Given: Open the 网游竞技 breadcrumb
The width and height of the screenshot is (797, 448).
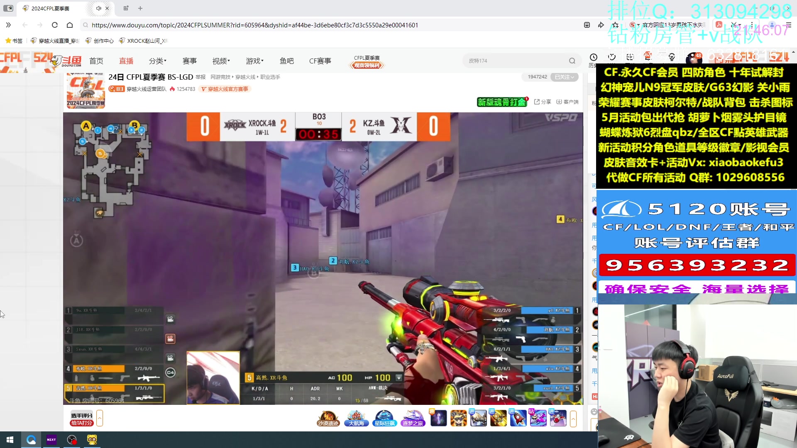Looking at the screenshot, I should tap(220, 77).
